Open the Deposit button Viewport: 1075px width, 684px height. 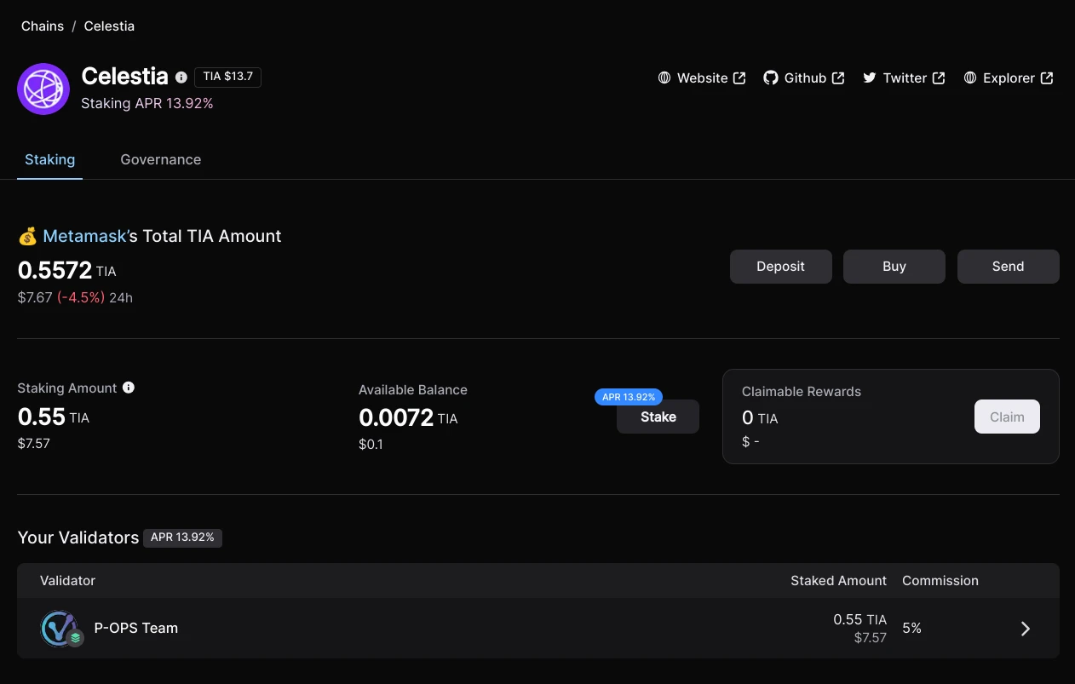pos(780,267)
